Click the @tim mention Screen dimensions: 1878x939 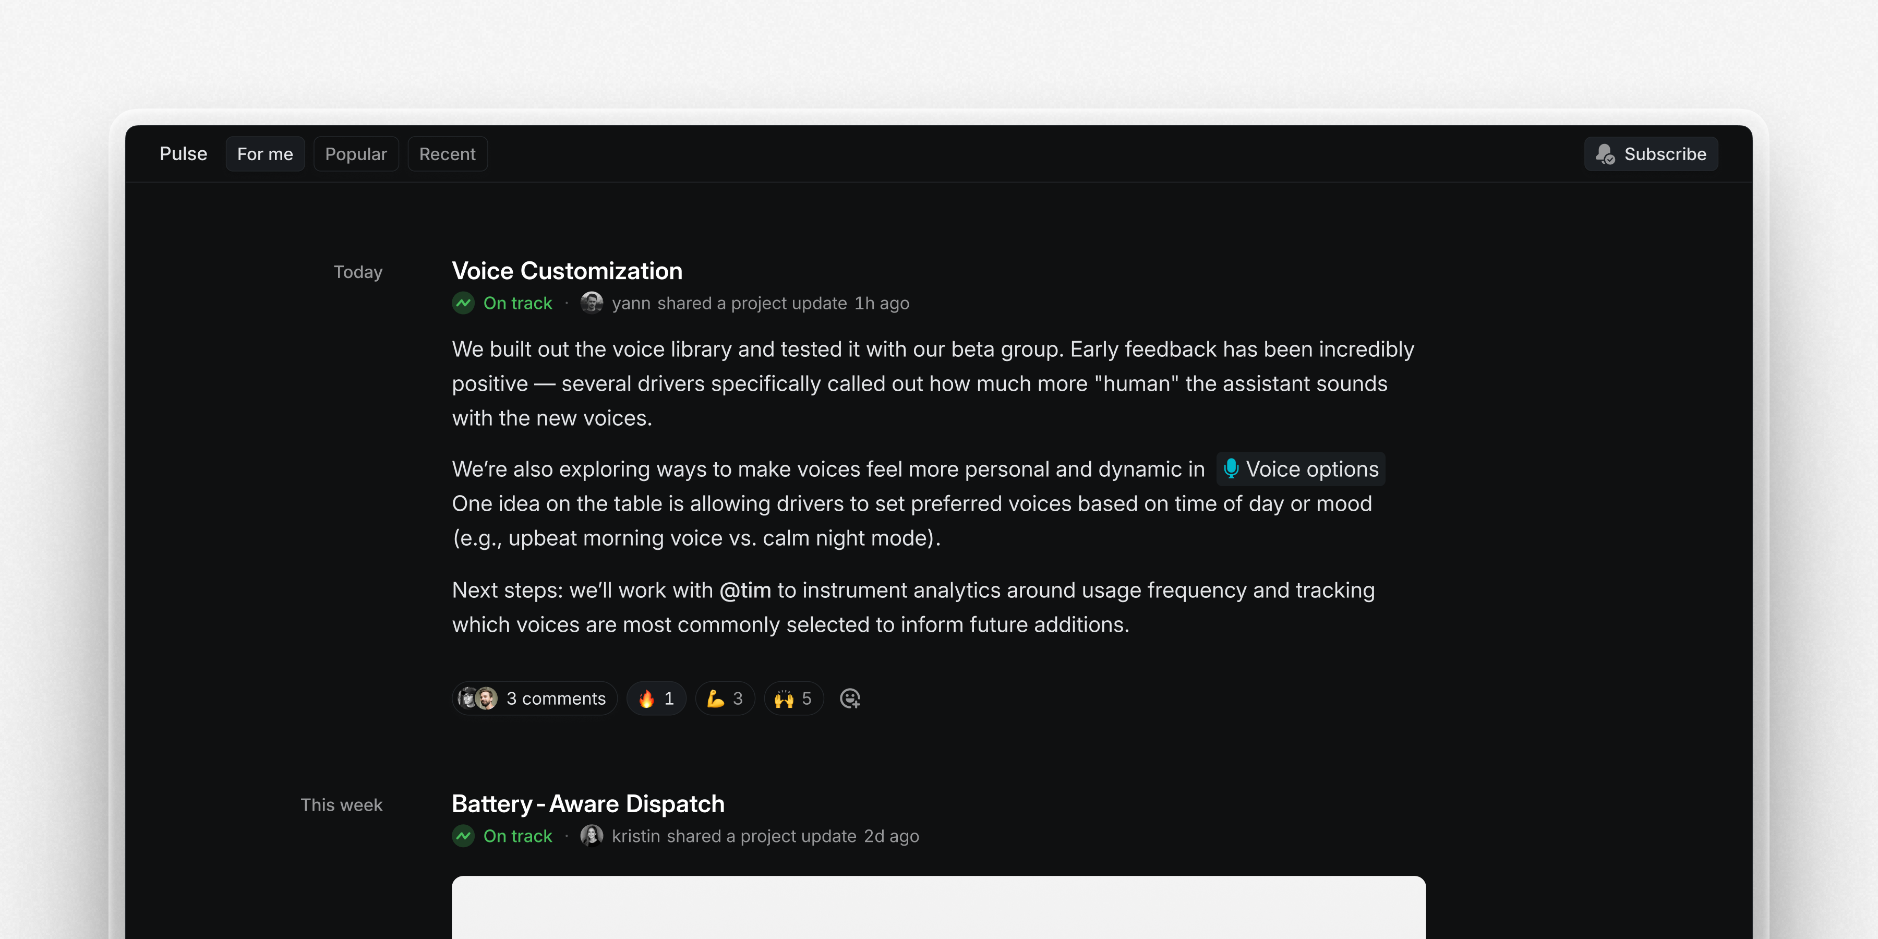pos(744,591)
